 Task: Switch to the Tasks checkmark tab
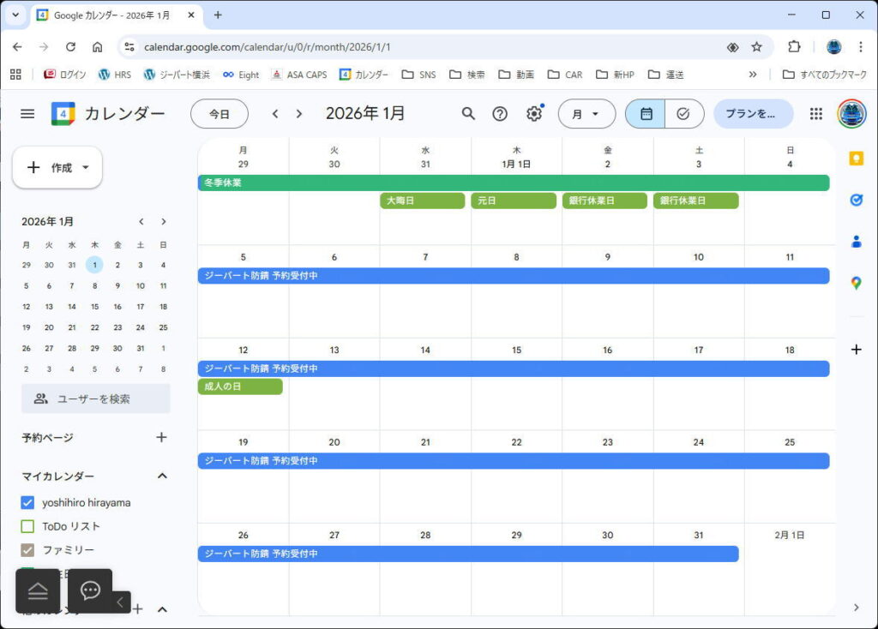click(683, 113)
